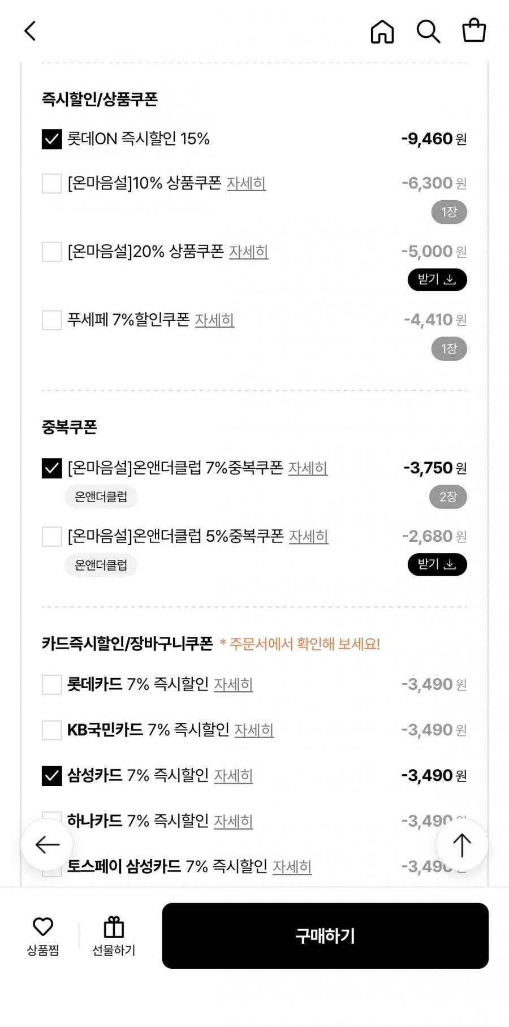Go to the home screen icon
Image resolution: width=509 pixels, height=1027 pixels.
pos(382,32)
